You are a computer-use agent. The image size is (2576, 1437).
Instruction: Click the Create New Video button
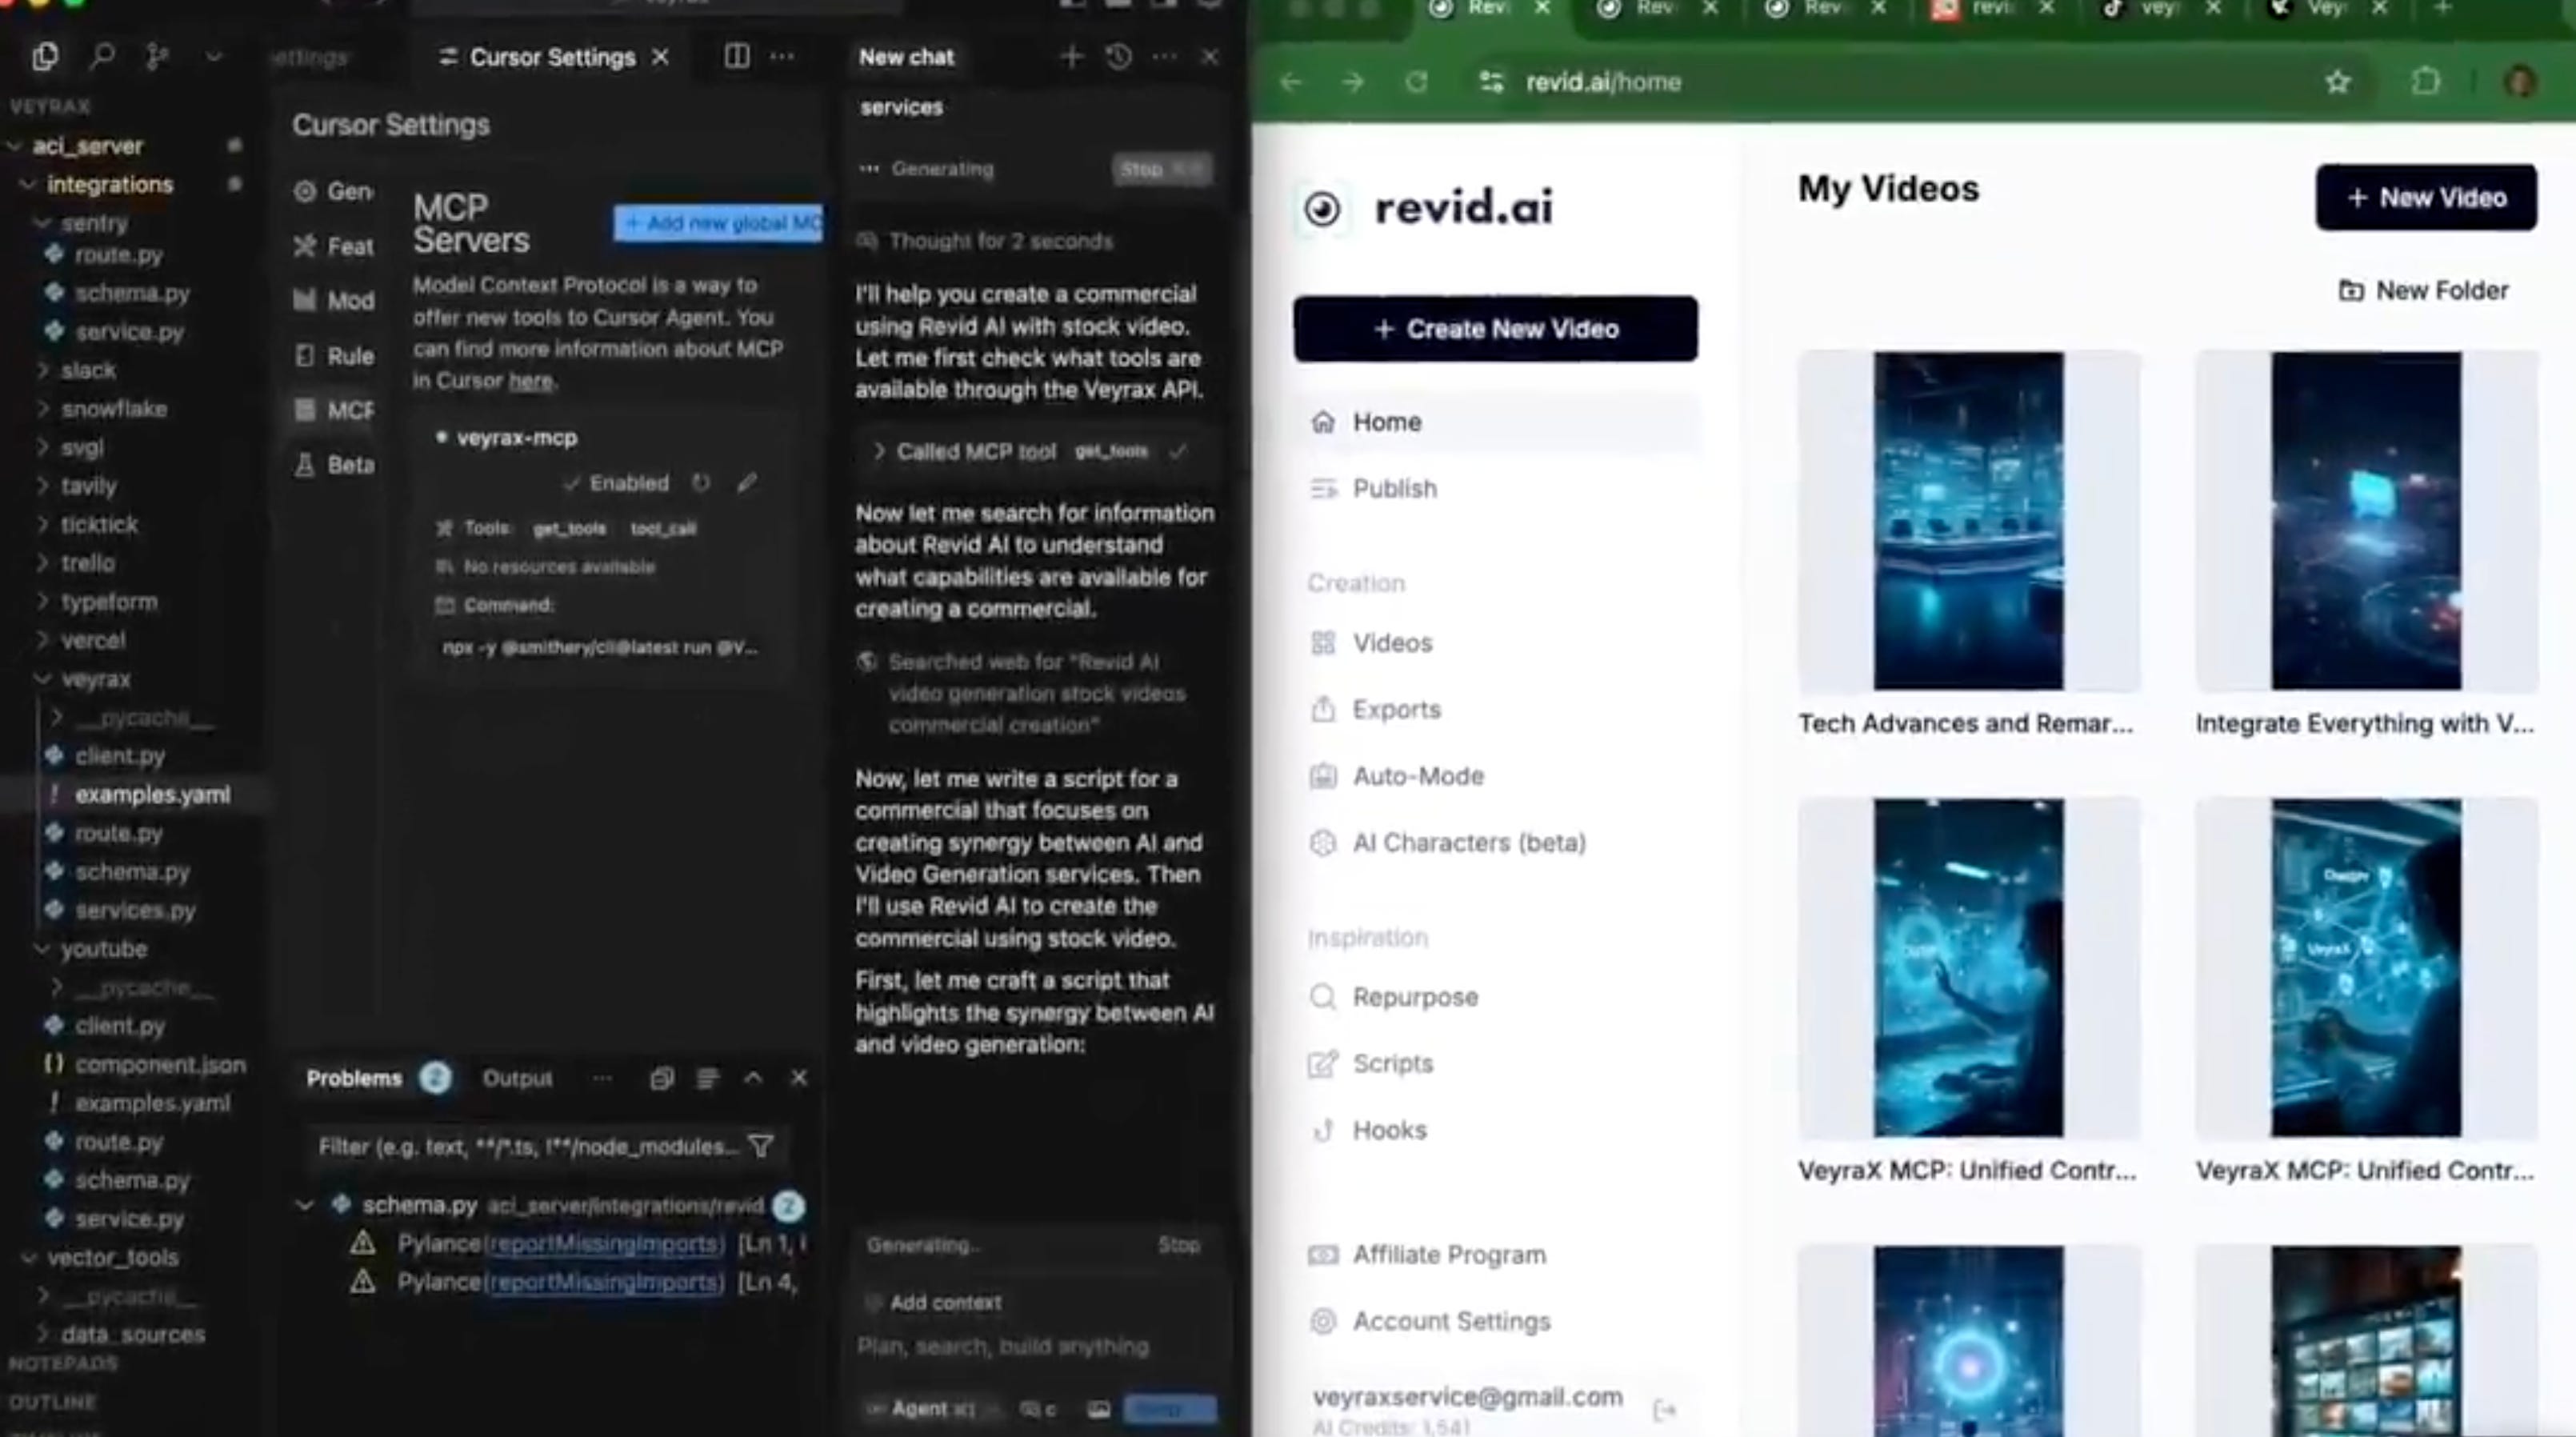pyautogui.click(x=1495, y=329)
